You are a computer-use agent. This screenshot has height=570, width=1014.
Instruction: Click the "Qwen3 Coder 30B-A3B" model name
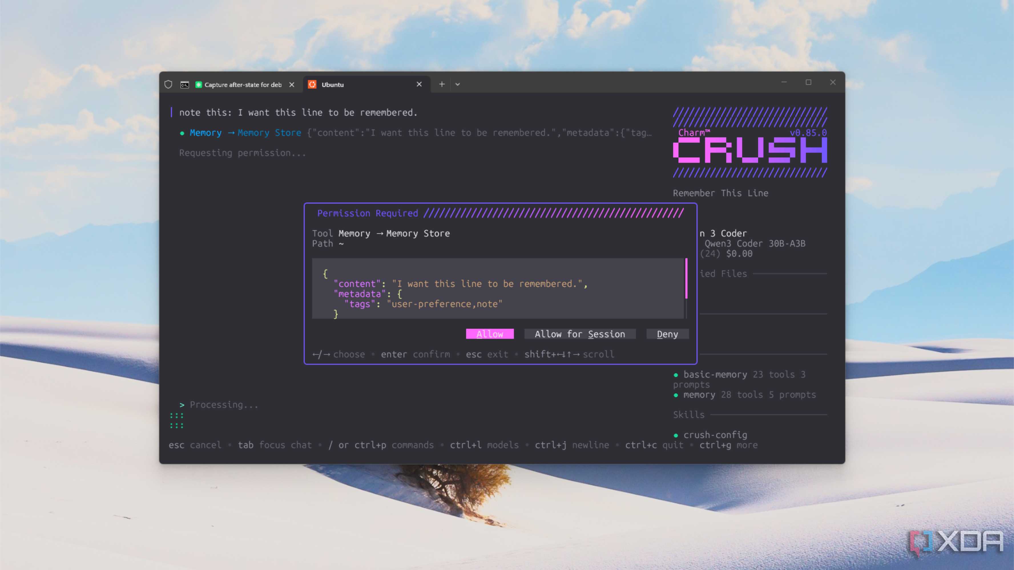click(x=755, y=244)
